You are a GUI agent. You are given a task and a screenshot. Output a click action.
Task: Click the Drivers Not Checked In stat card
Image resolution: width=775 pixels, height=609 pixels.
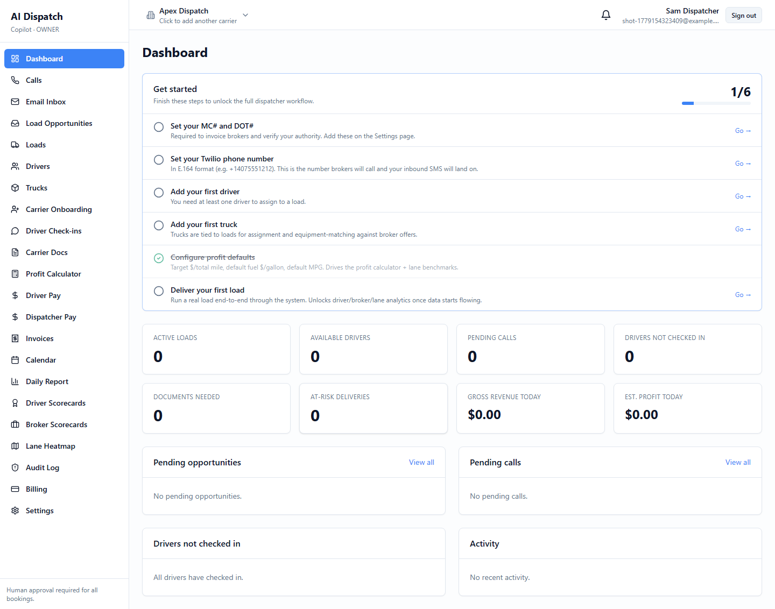click(x=688, y=349)
